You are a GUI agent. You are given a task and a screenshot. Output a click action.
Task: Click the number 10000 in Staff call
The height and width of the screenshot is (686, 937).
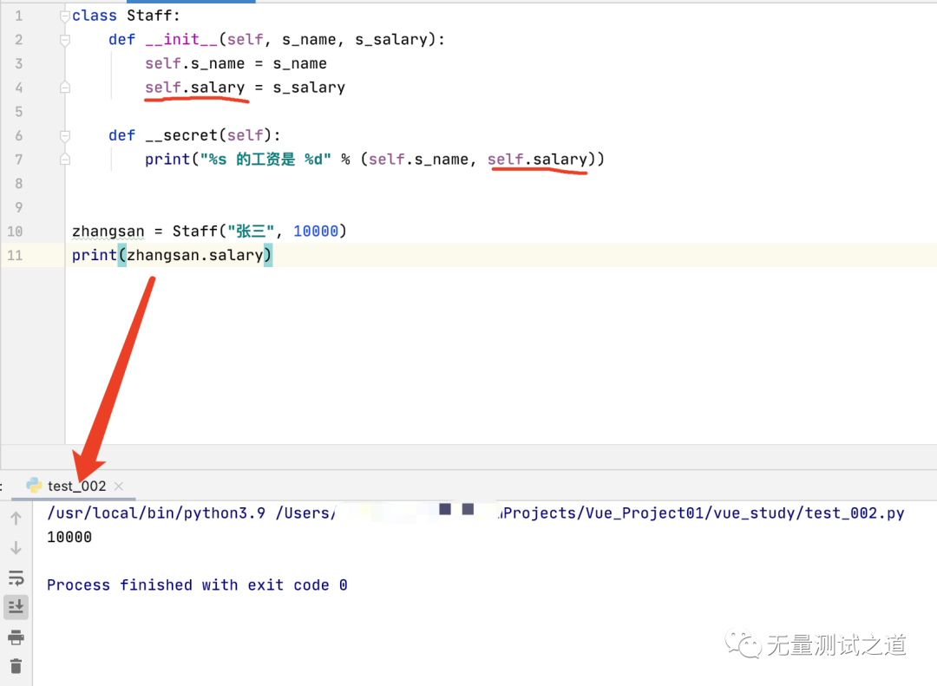click(316, 231)
